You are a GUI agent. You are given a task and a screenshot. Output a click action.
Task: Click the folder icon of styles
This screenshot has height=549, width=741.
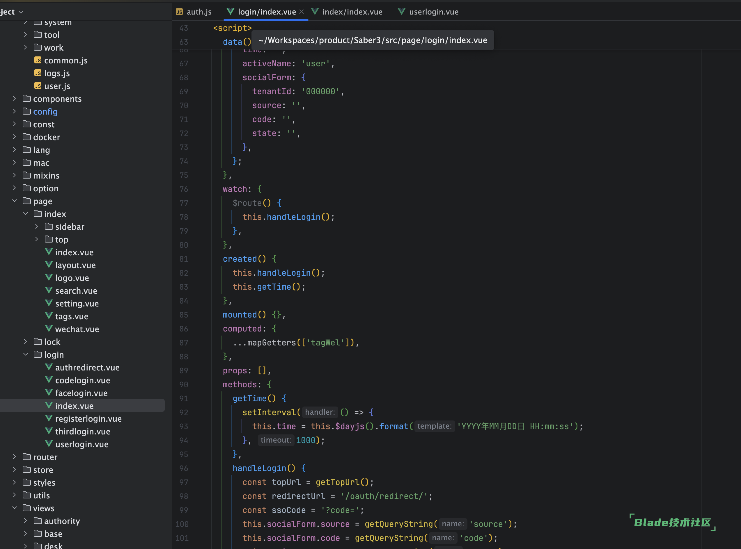pyautogui.click(x=26, y=482)
